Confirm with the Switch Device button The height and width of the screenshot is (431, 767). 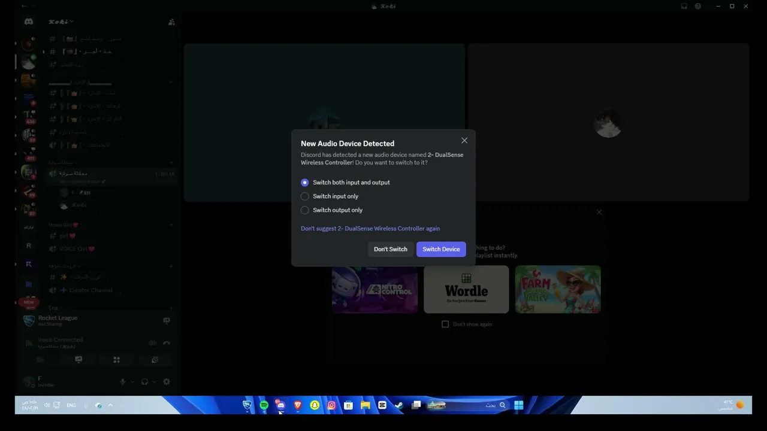click(x=441, y=249)
